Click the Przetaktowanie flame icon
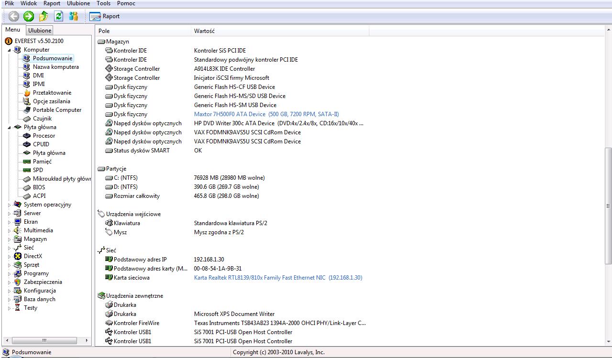The width and height of the screenshot is (612, 358). 27,93
